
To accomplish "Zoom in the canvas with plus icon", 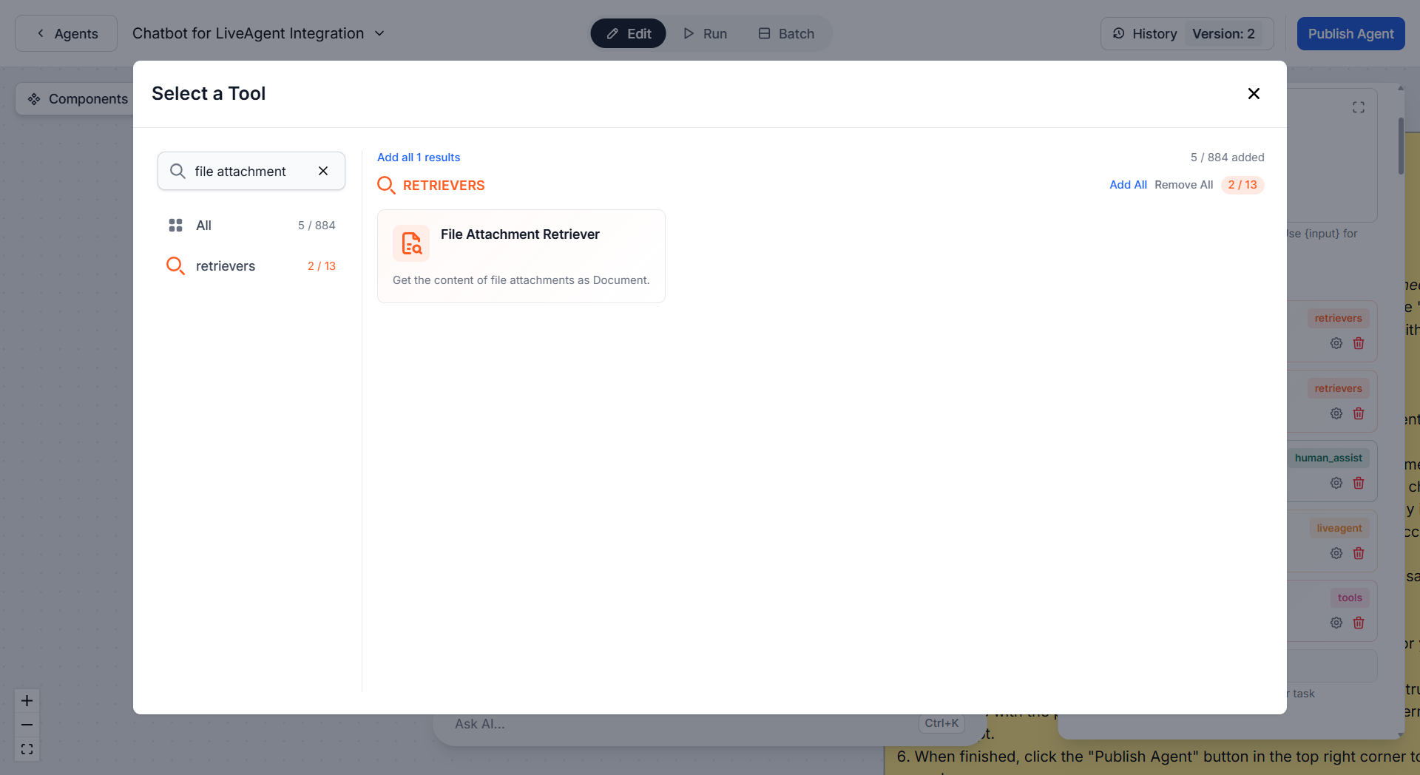I will pos(27,700).
